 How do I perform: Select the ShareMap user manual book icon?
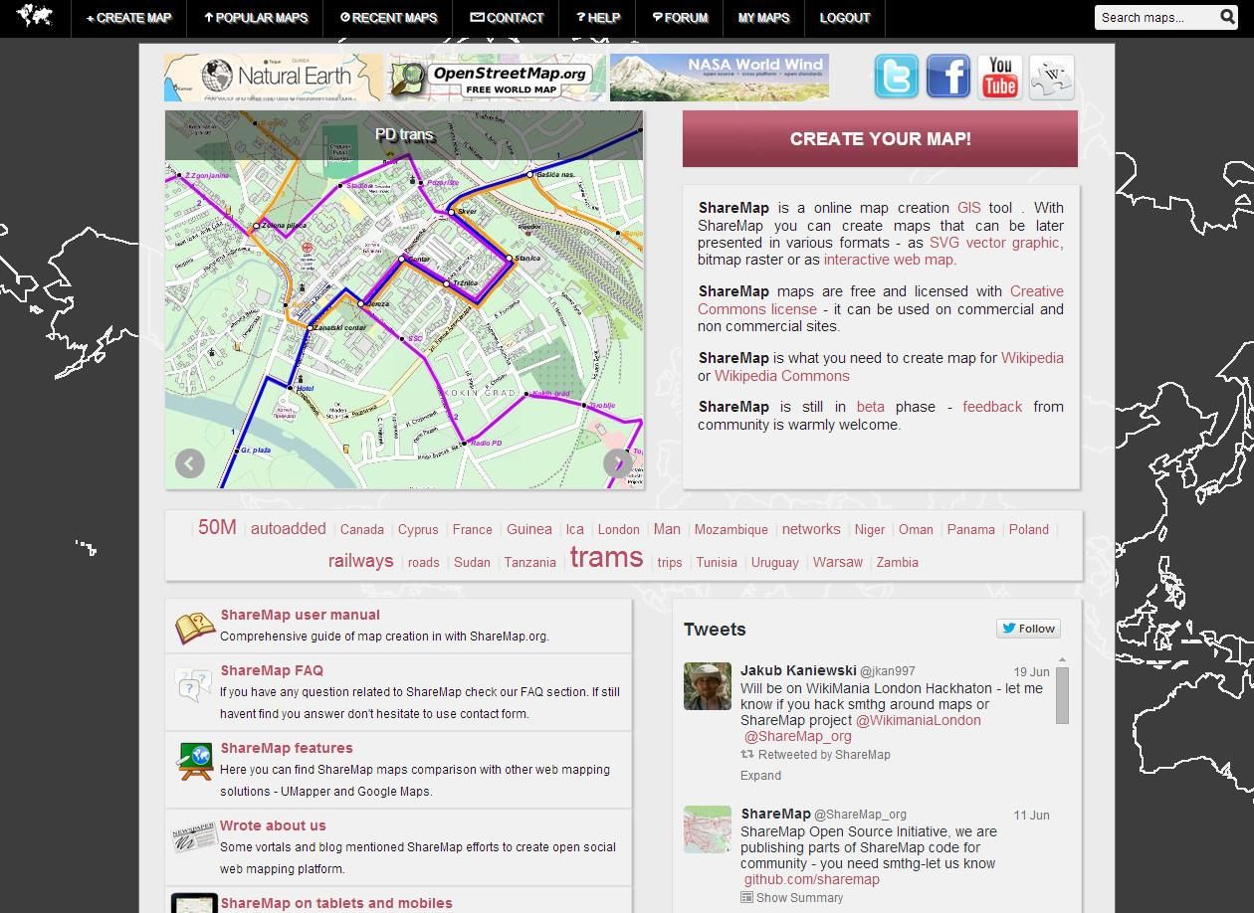[x=195, y=624]
